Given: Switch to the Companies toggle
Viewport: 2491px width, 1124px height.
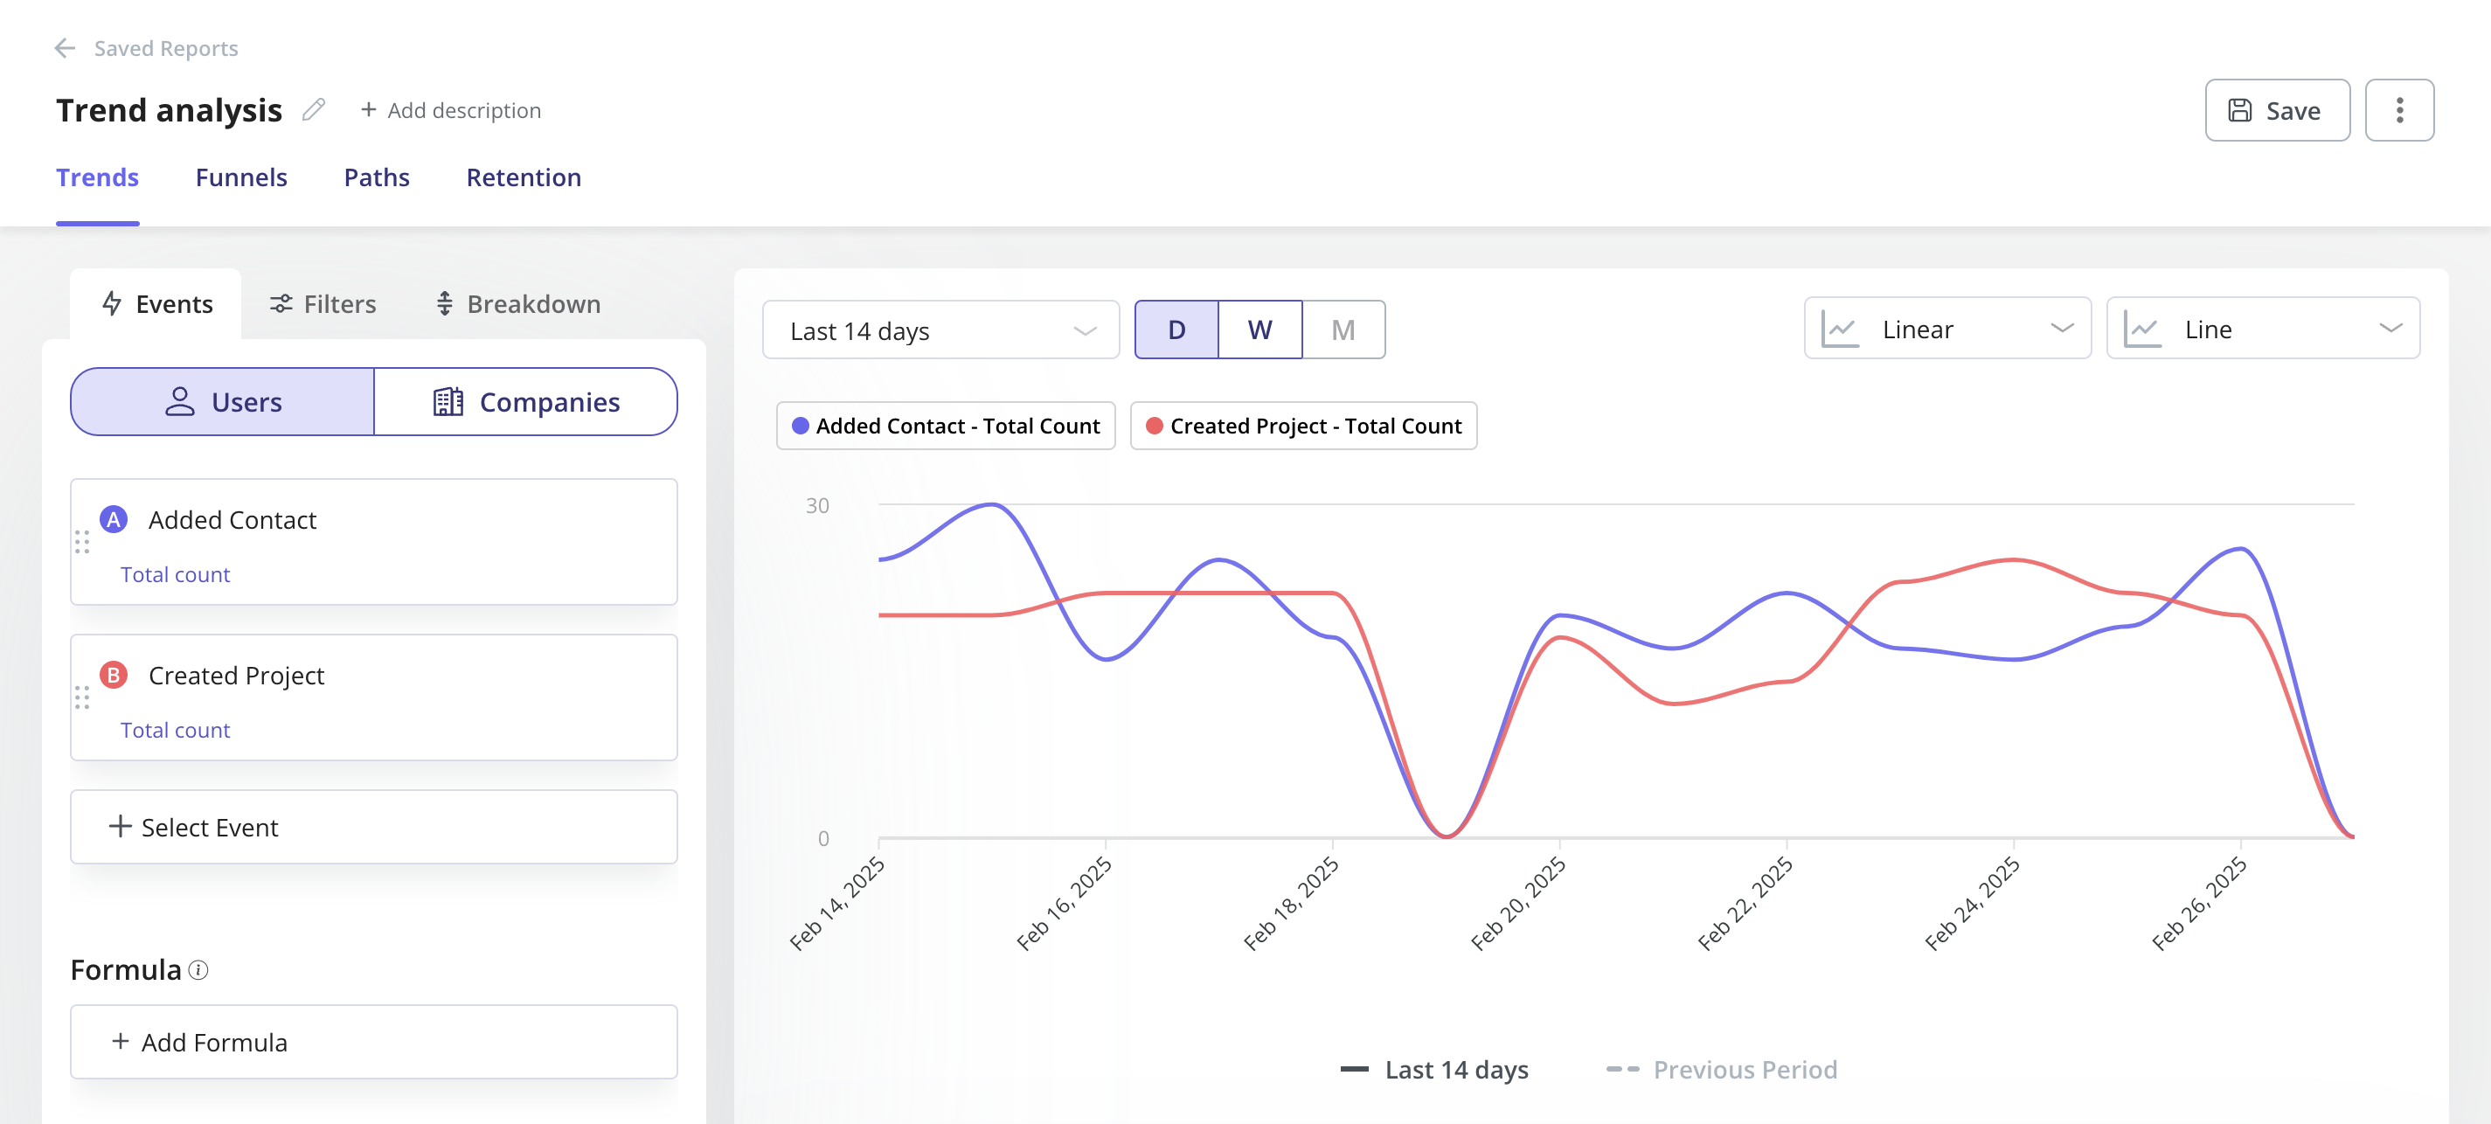Looking at the screenshot, I should [x=526, y=401].
